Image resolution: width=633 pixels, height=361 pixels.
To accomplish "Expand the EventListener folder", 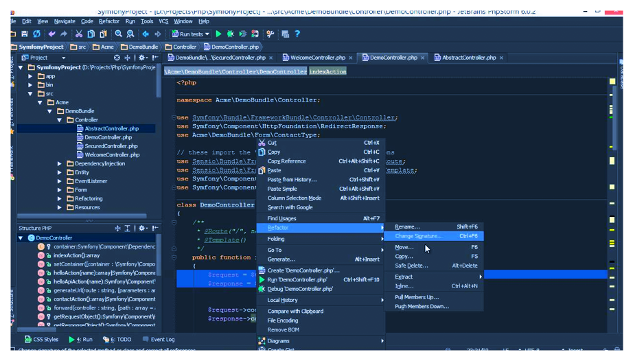I will [x=60, y=181].
